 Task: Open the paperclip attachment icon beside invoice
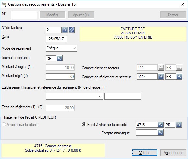tap(72, 30)
